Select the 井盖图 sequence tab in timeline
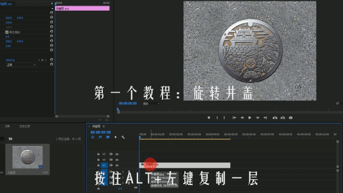 (96, 127)
